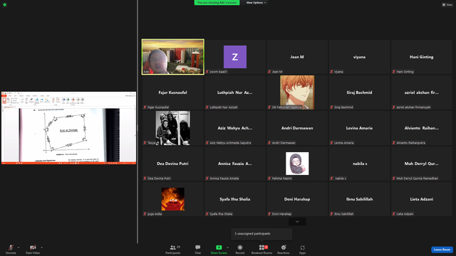Open the Breakout Rooms panel
This screenshot has height=256, width=456.
(x=261, y=249)
